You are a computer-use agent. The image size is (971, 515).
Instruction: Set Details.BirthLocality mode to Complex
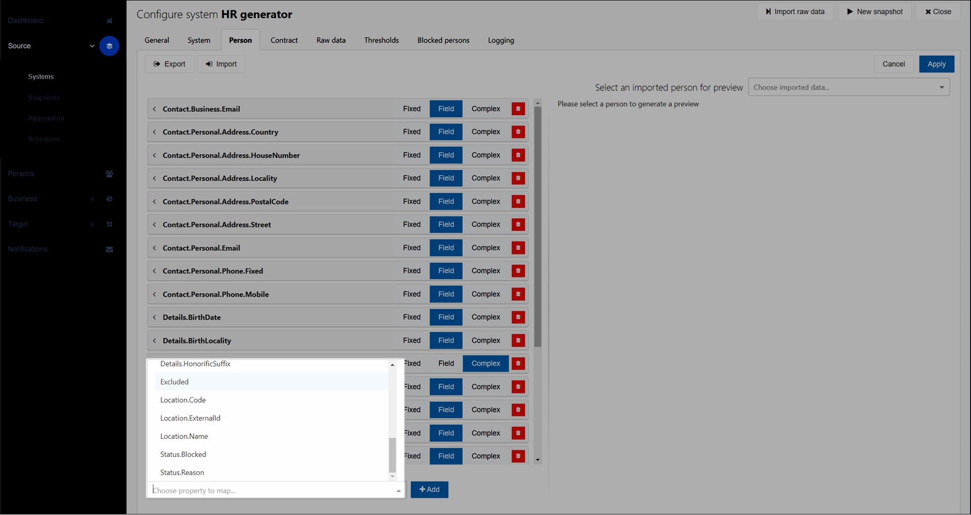point(485,340)
